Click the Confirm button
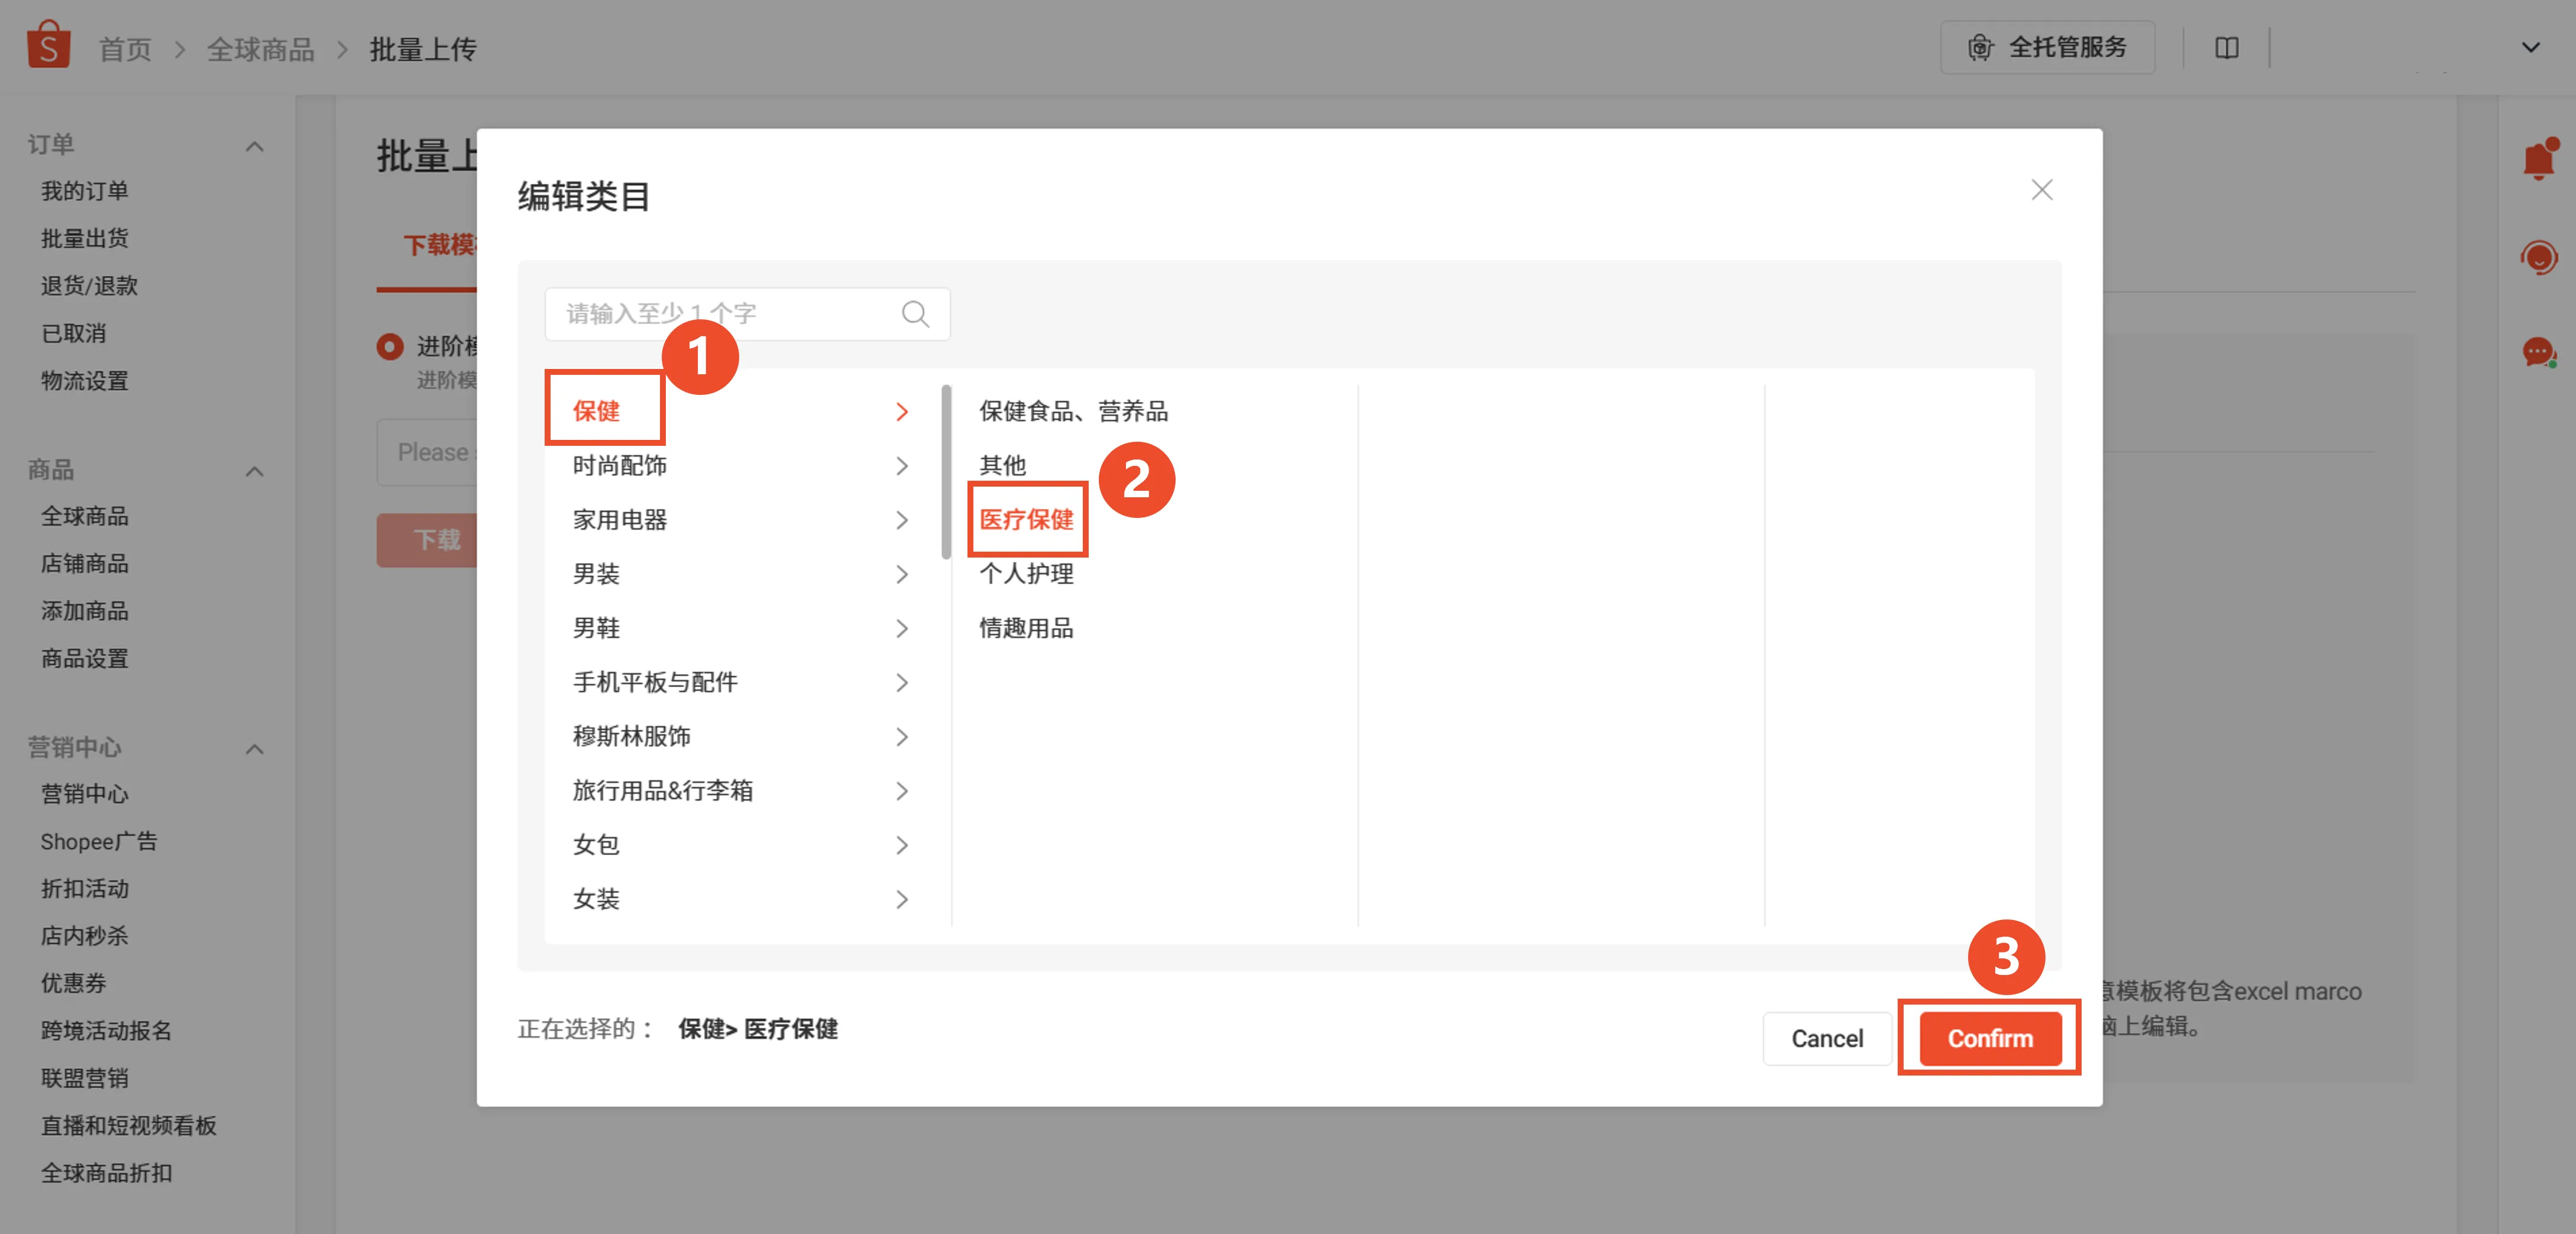This screenshot has height=1234, width=2576. click(x=1989, y=1038)
